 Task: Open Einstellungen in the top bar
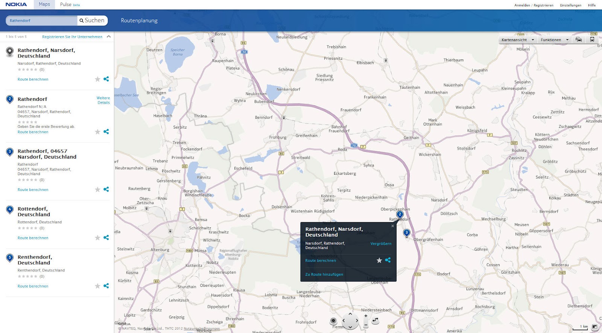click(x=570, y=5)
